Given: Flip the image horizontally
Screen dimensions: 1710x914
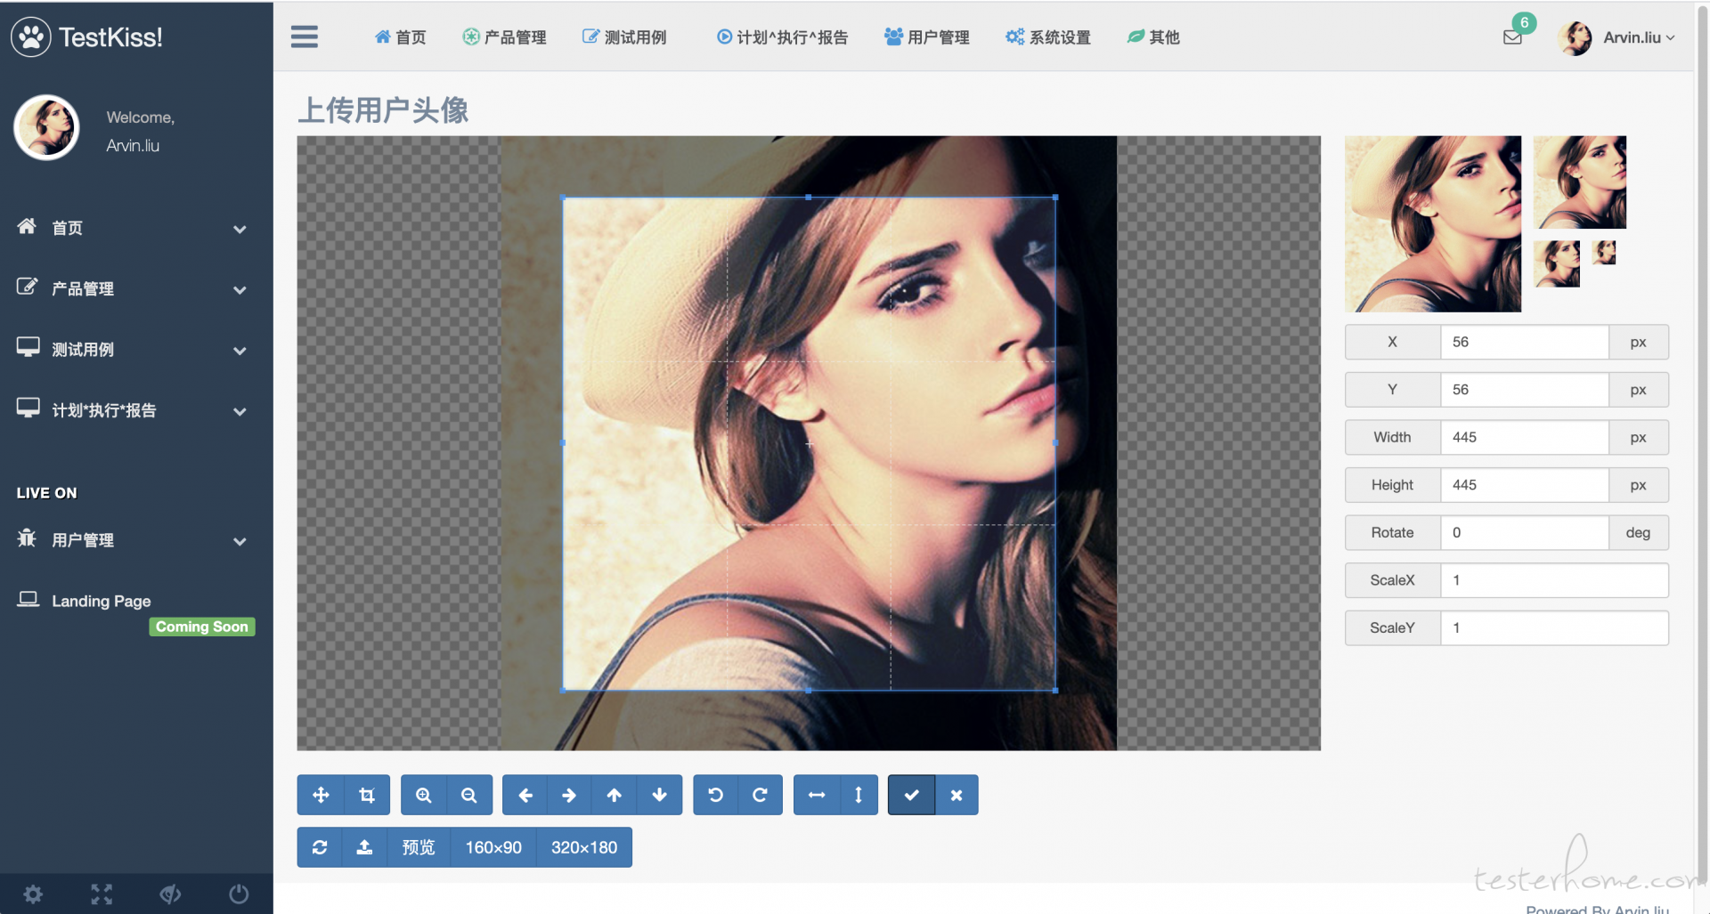Looking at the screenshot, I should coord(817,795).
